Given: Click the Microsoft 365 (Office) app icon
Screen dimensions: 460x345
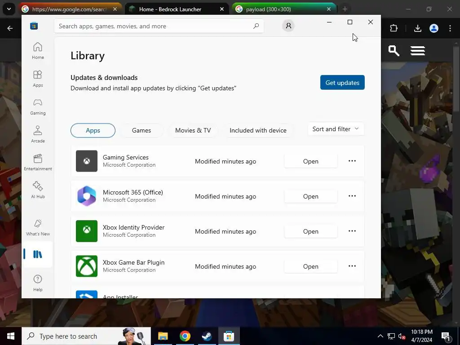Looking at the screenshot, I should pyautogui.click(x=87, y=196).
